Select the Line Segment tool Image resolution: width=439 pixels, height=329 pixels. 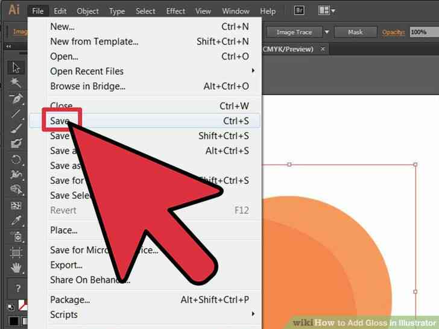[16, 113]
